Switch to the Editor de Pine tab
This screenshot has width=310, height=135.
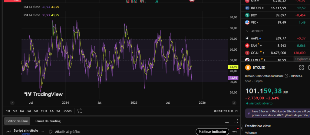point(17,121)
